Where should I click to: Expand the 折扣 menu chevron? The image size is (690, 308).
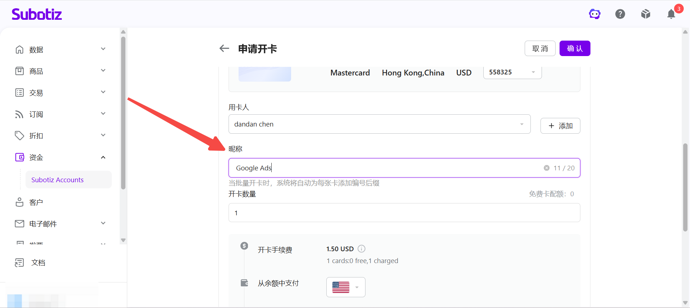click(103, 135)
